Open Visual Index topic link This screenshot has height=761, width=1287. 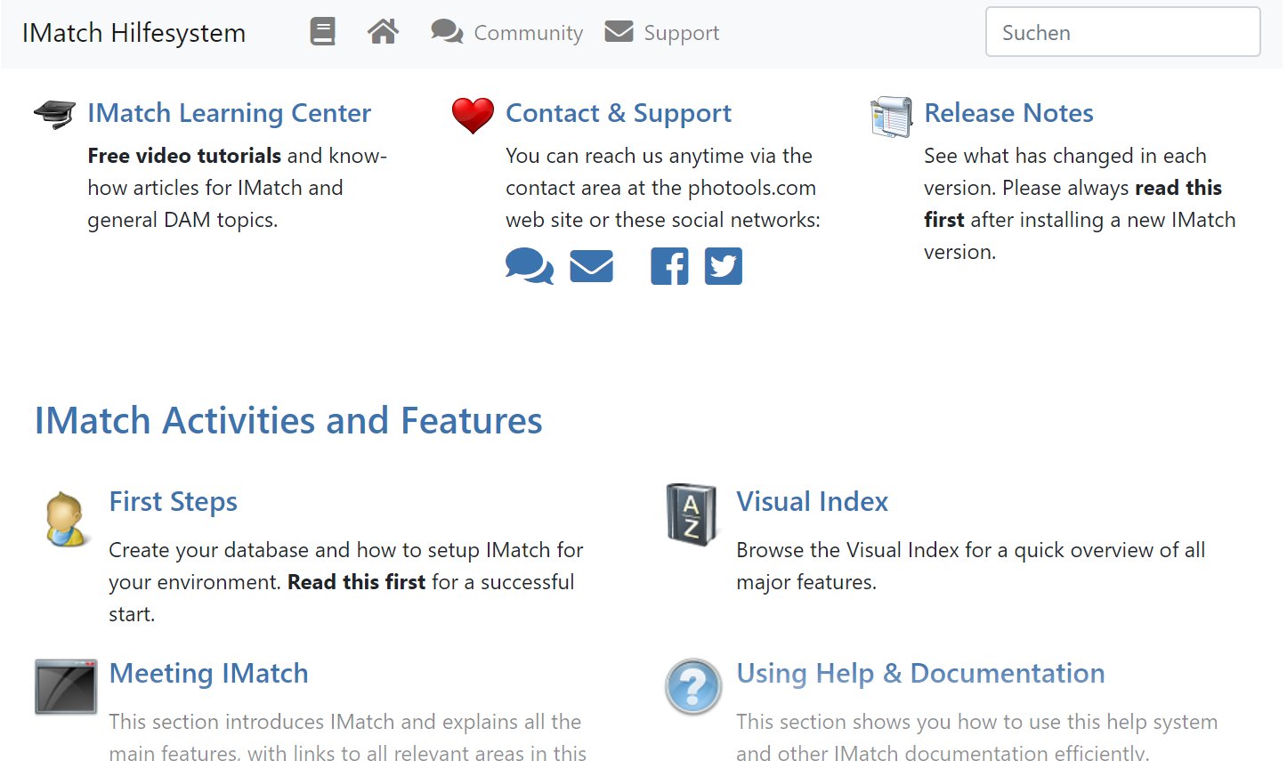[x=812, y=502]
